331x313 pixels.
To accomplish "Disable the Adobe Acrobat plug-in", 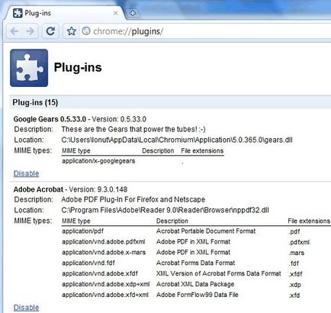I will 26,308.
